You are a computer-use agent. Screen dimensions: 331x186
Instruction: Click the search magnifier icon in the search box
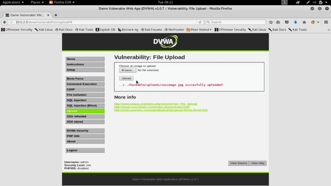point(208,22)
